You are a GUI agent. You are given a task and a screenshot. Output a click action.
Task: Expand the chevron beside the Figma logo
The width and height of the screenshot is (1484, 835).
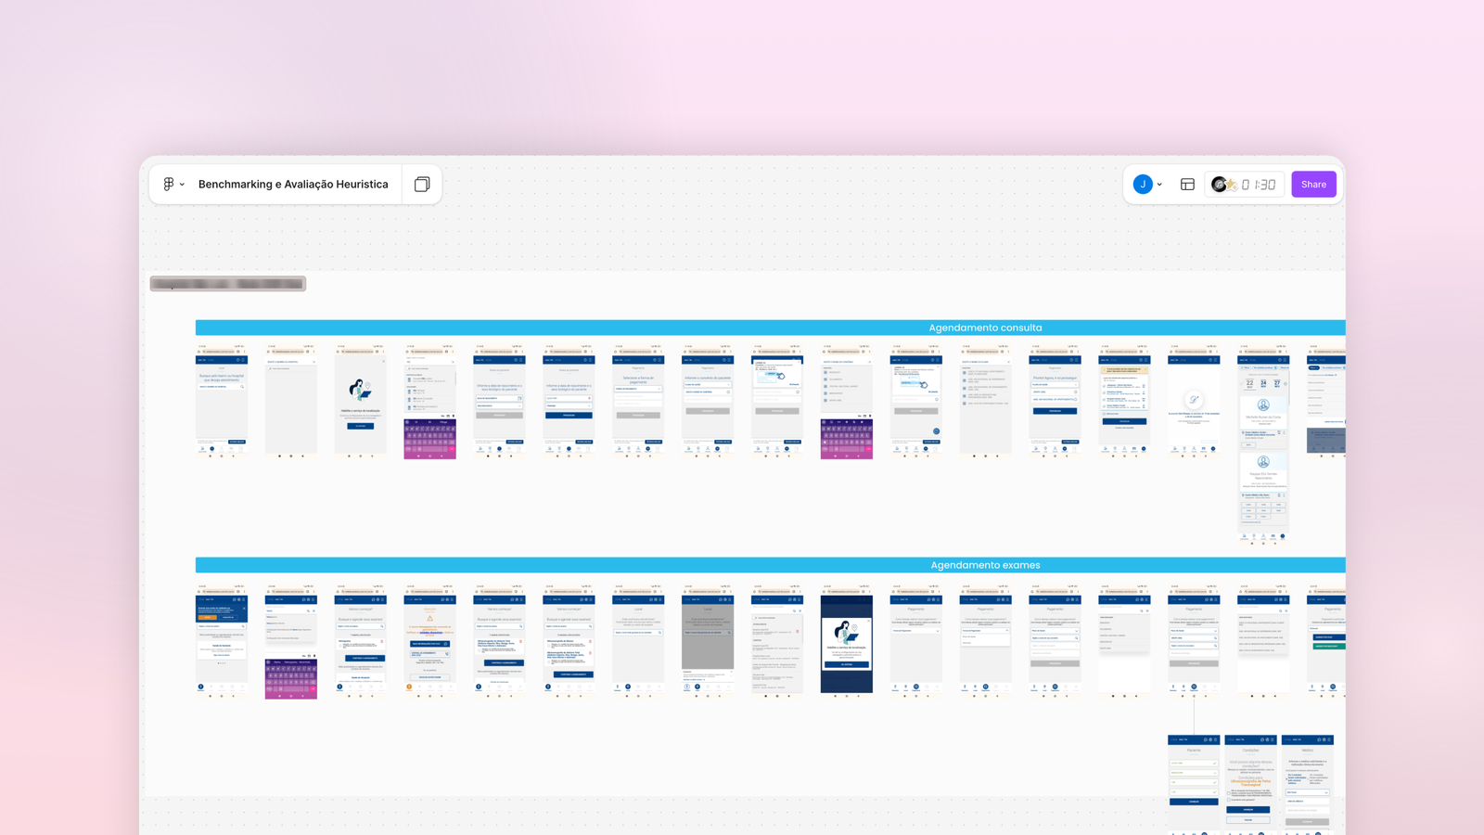click(182, 185)
